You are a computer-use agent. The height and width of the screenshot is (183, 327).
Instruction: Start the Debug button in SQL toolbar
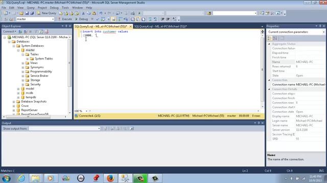82,19
